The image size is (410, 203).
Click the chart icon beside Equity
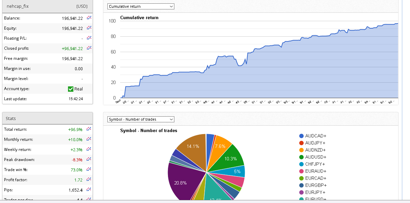89,28
